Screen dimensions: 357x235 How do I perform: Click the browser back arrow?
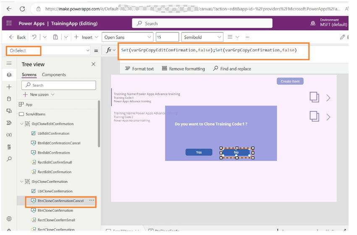9,9
